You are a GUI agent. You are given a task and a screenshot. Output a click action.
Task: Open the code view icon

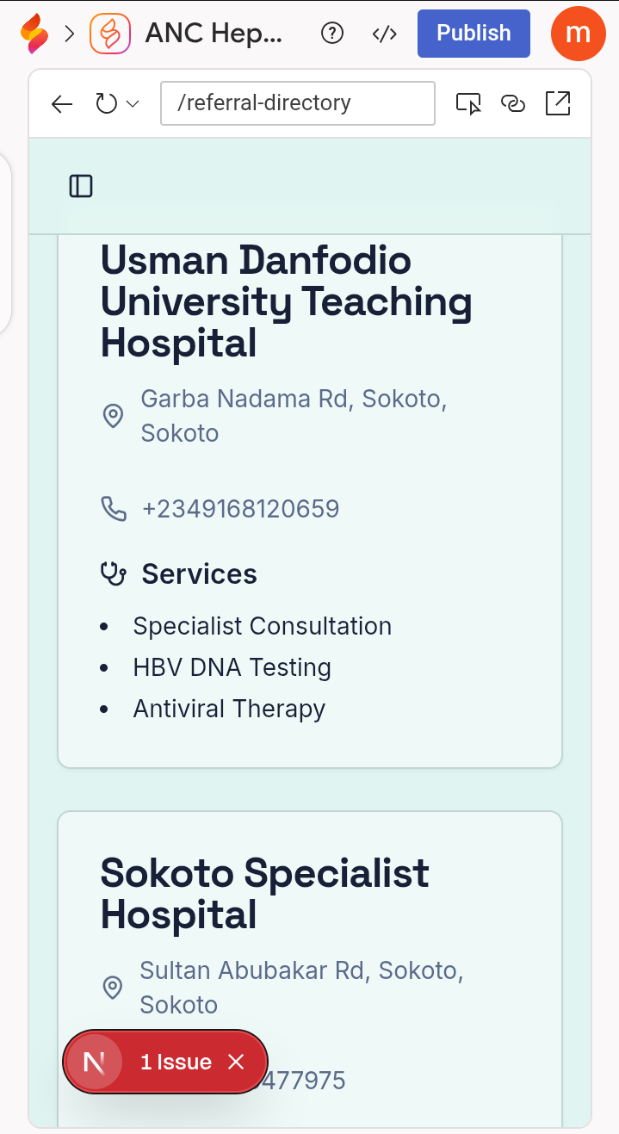pyautogui.click(x=384, y=34)
